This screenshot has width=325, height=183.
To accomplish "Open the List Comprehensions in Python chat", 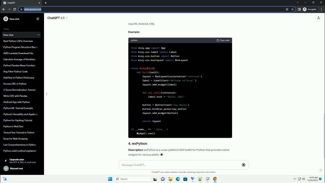I will (21, 145).
